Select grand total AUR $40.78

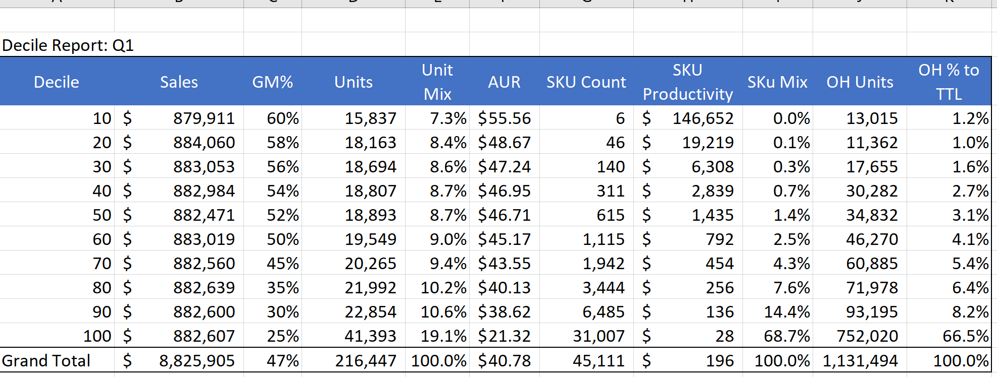505,360
